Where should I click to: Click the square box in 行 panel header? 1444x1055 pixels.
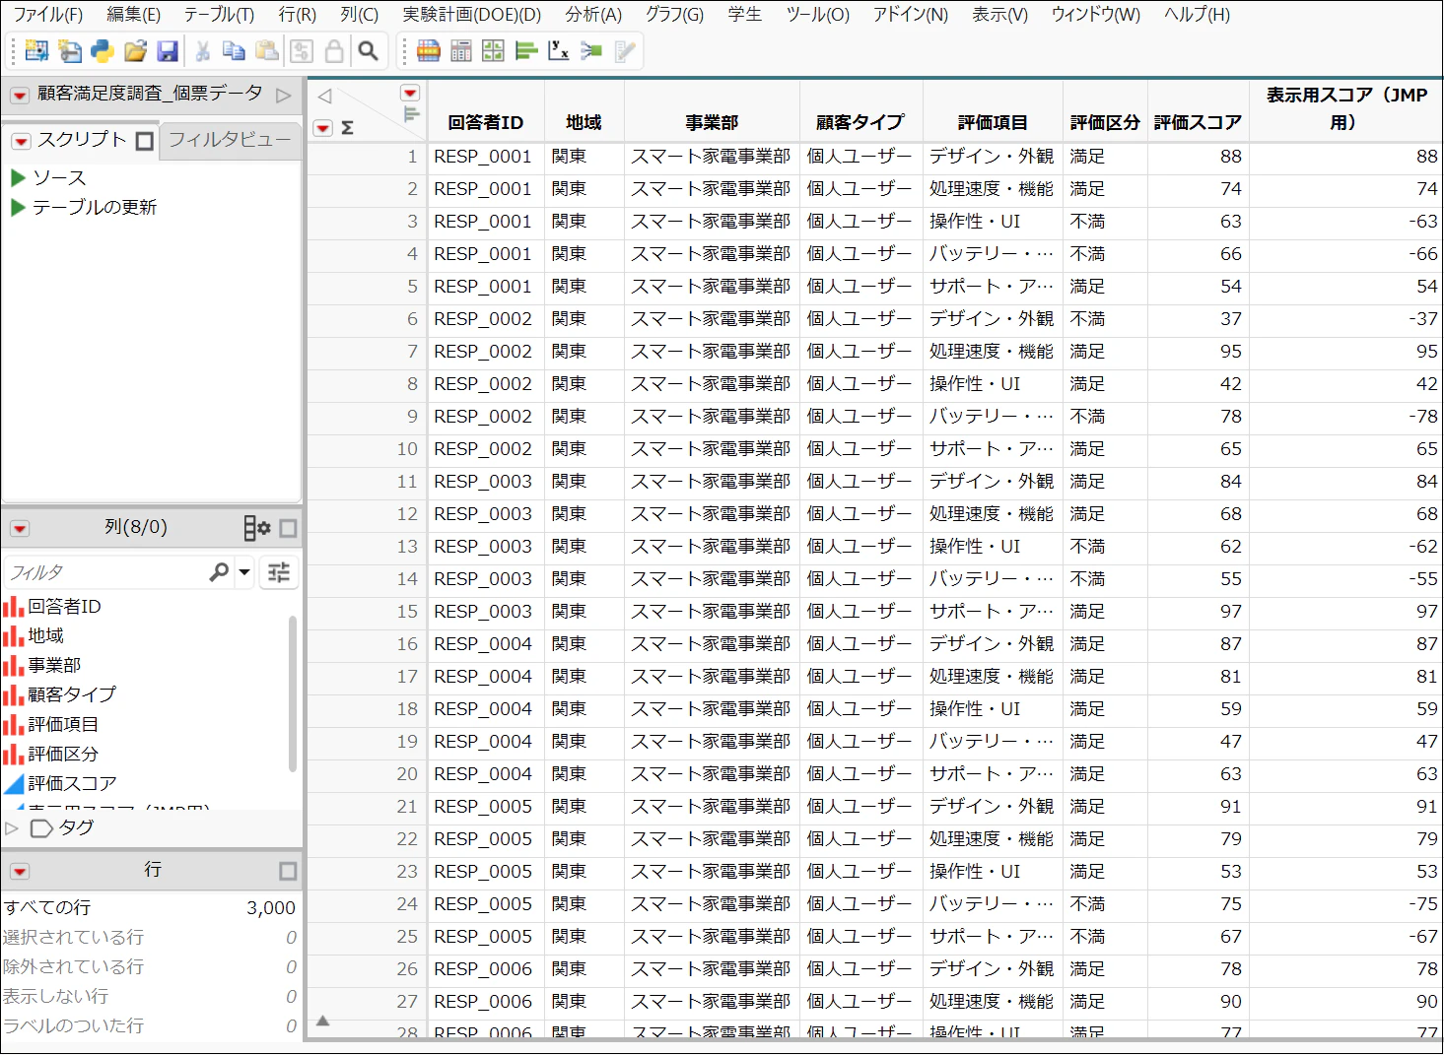click(x=288, y=871)
